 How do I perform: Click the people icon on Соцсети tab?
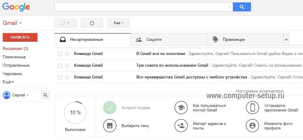point(139,40)
